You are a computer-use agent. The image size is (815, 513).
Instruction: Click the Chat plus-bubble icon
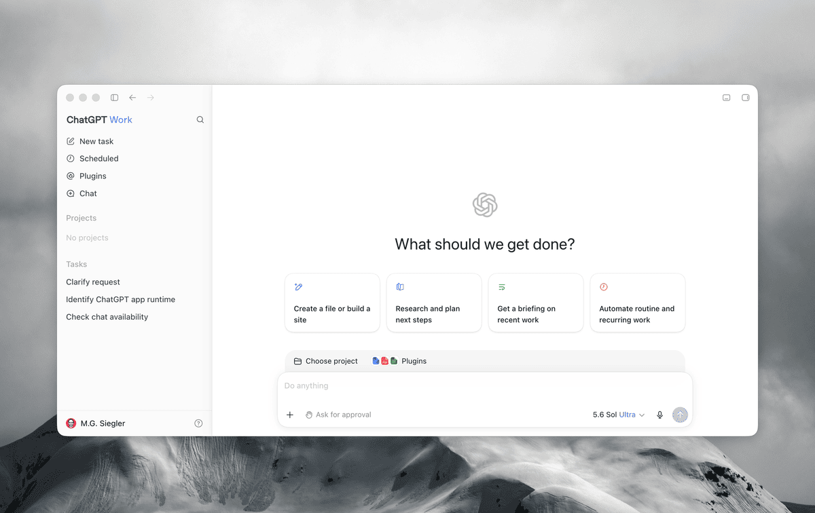coord(71,193)
